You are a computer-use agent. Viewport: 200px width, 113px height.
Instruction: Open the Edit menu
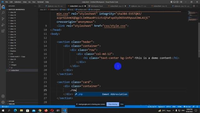(x=11, y=2)
